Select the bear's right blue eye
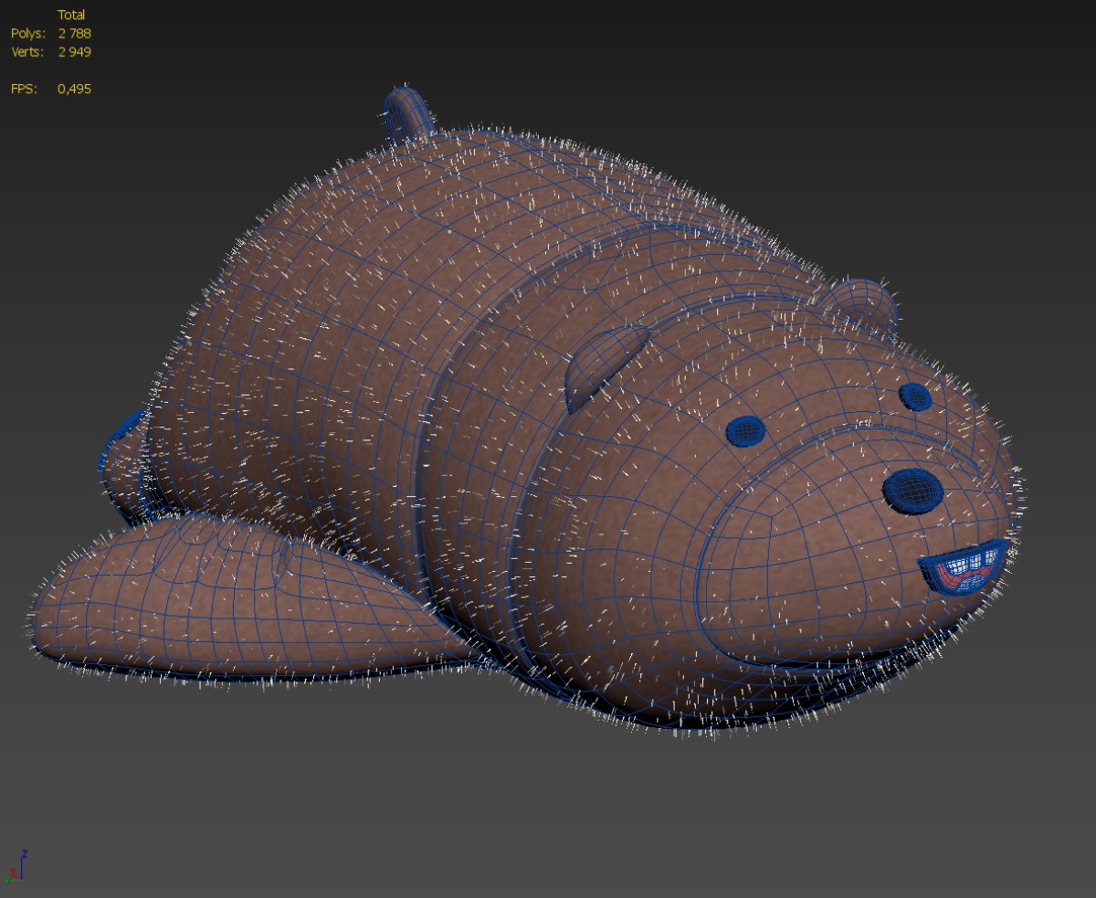Viewport: 1096px width, 898px height. click(915, 396)
